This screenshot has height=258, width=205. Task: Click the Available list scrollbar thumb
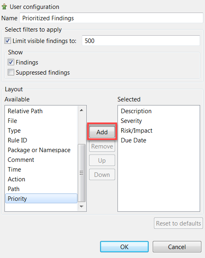pyautogui.click(x=81, y=173)
